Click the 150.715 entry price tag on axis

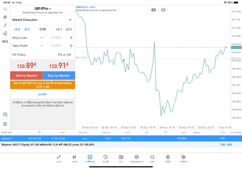click(236, 59)
